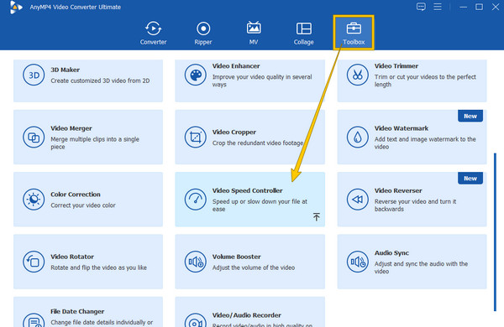This screenshot has height=327, width=504.
Task: Click "Rotate and flip the video" description
Action: click(x=98, y=267)
